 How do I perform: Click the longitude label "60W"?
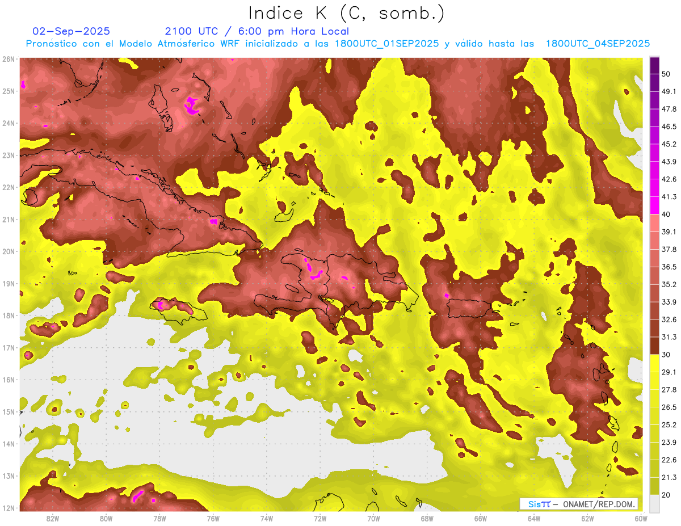[641, 519]
